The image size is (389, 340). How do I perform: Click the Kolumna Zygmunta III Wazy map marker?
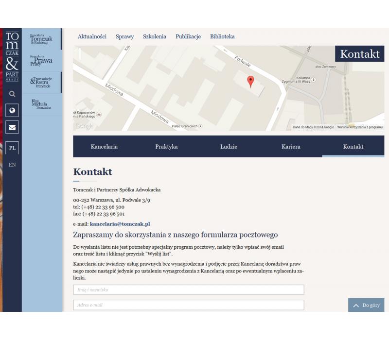coord(314,79)
